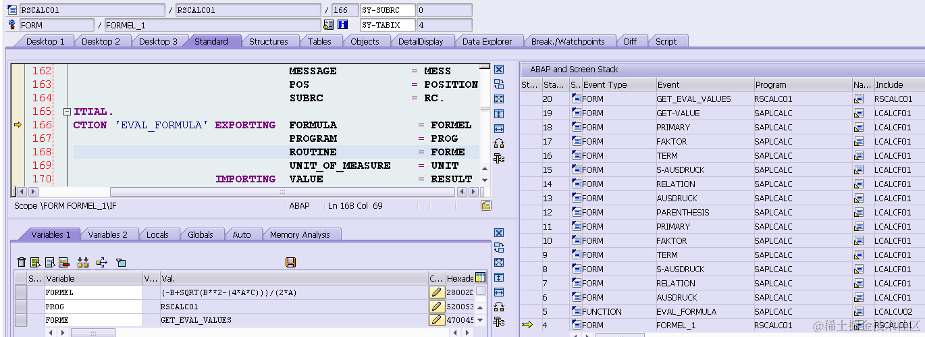The height and width of the screenshot is (337, 925).
Task: Edit PROG value with pencil icon
Action: tap(436, 306)
